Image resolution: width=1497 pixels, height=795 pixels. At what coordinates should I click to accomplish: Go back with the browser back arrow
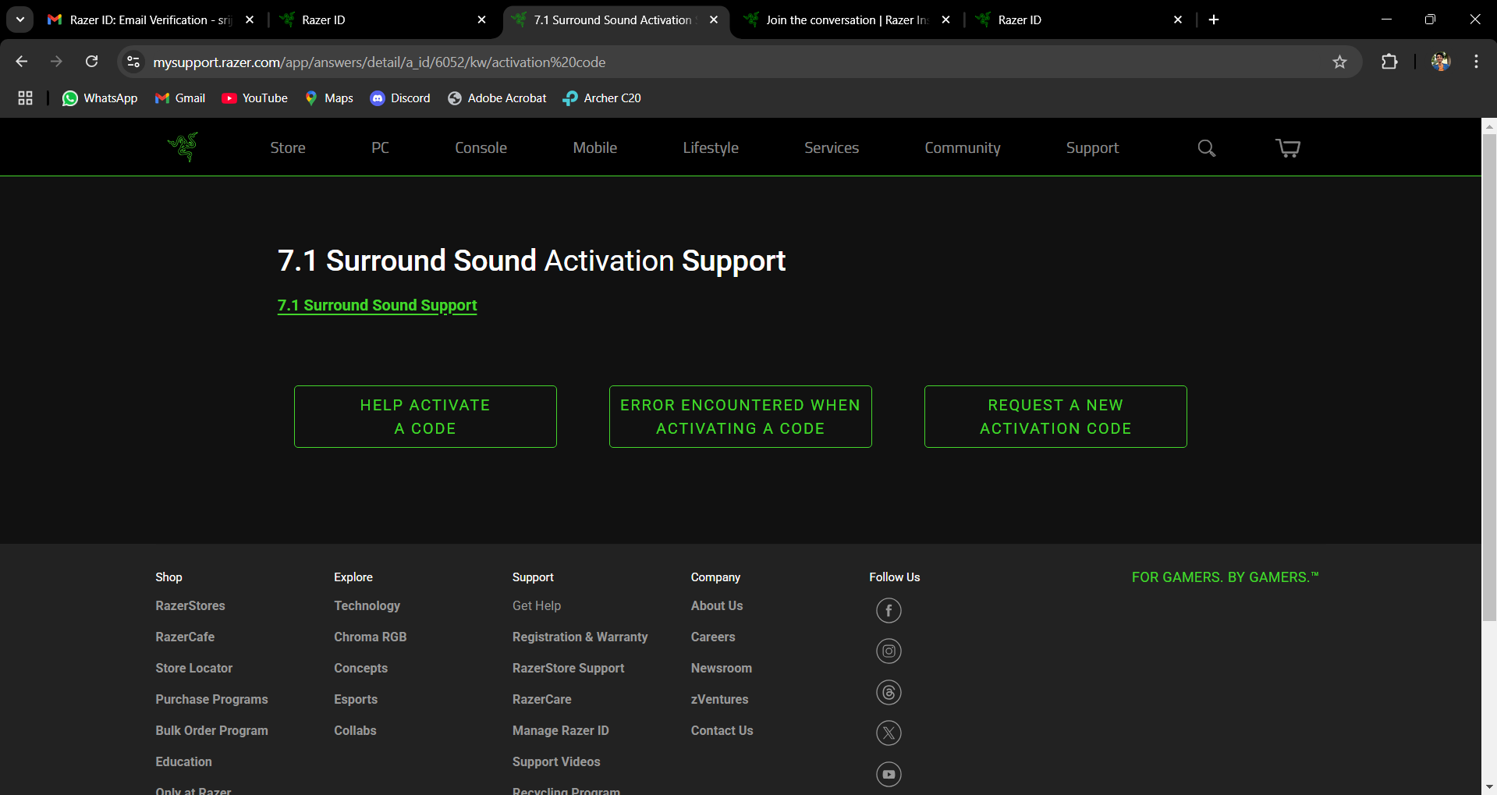coord(22,62)
